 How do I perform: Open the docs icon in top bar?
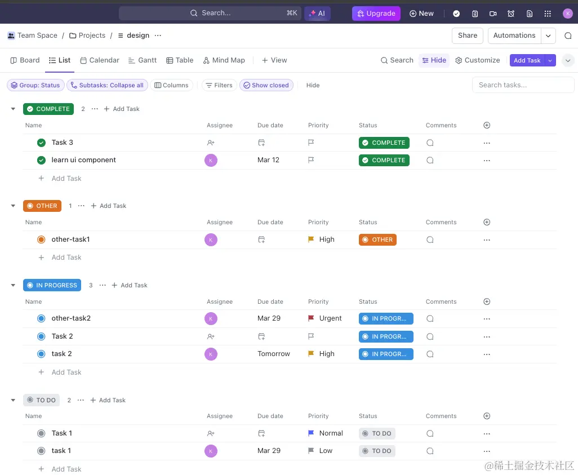coord(530,14)
